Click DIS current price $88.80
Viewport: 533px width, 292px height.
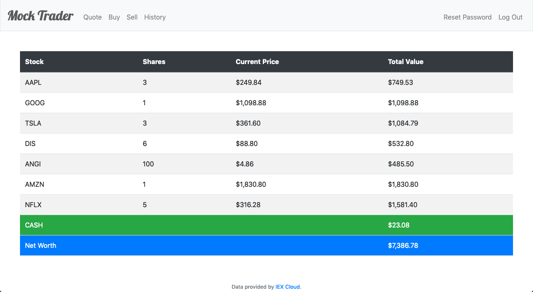[x=247, y=144]
